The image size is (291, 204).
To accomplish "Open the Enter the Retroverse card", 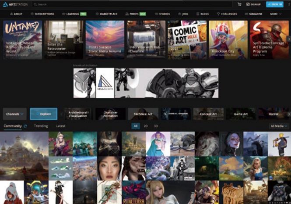I will coord(63,39).
